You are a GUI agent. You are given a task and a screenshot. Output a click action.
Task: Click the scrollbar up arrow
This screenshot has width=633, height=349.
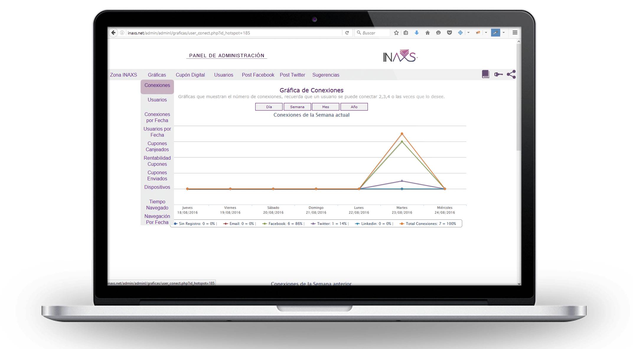pos(519,42)
